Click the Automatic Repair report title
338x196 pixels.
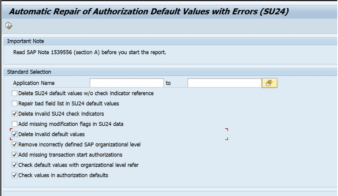pos(149,12)
